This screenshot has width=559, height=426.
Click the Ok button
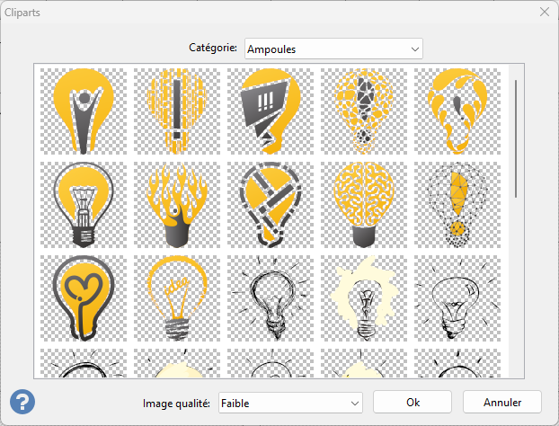413,401
